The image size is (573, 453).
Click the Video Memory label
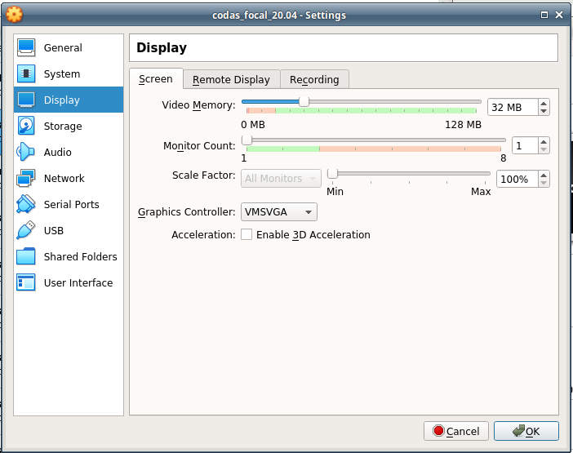click(x=198, y=105)
